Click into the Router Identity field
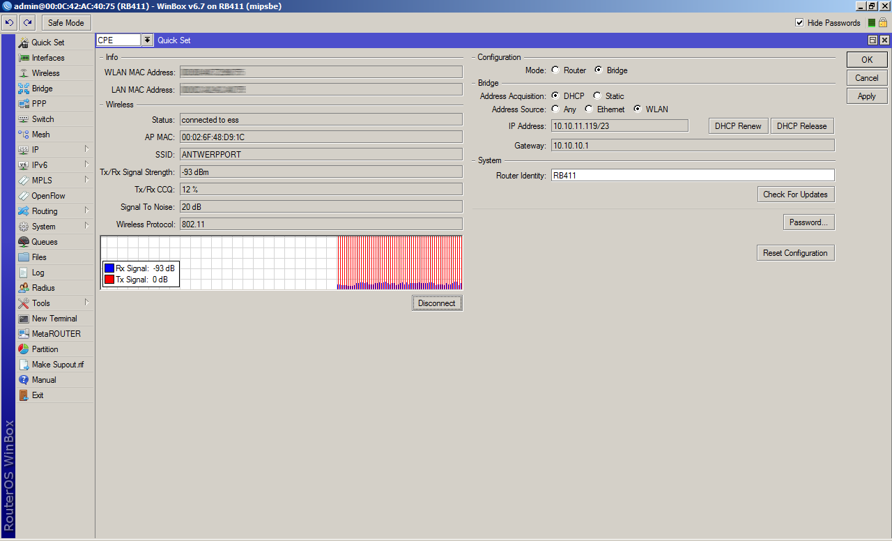 point(692,176)
